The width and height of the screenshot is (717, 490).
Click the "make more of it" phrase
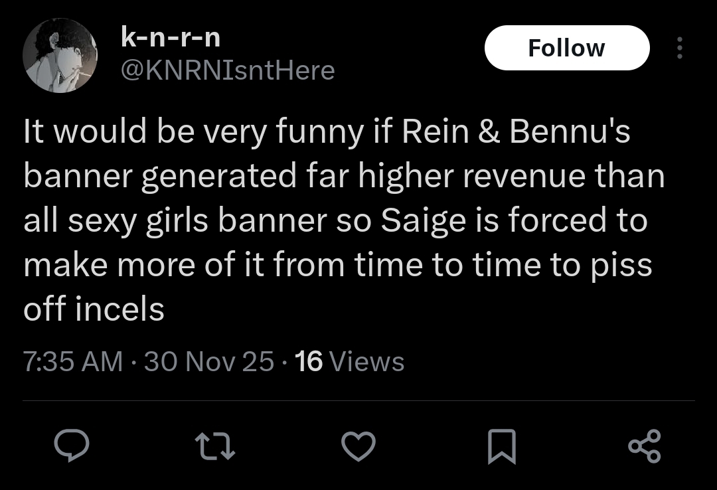[125, 266]
